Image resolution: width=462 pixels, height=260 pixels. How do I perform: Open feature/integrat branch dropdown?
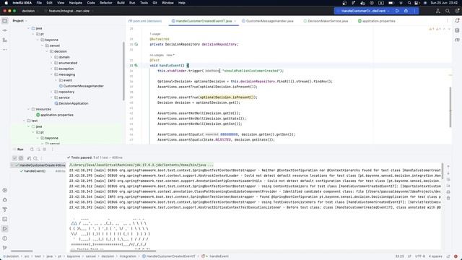(x=69, y=11)
